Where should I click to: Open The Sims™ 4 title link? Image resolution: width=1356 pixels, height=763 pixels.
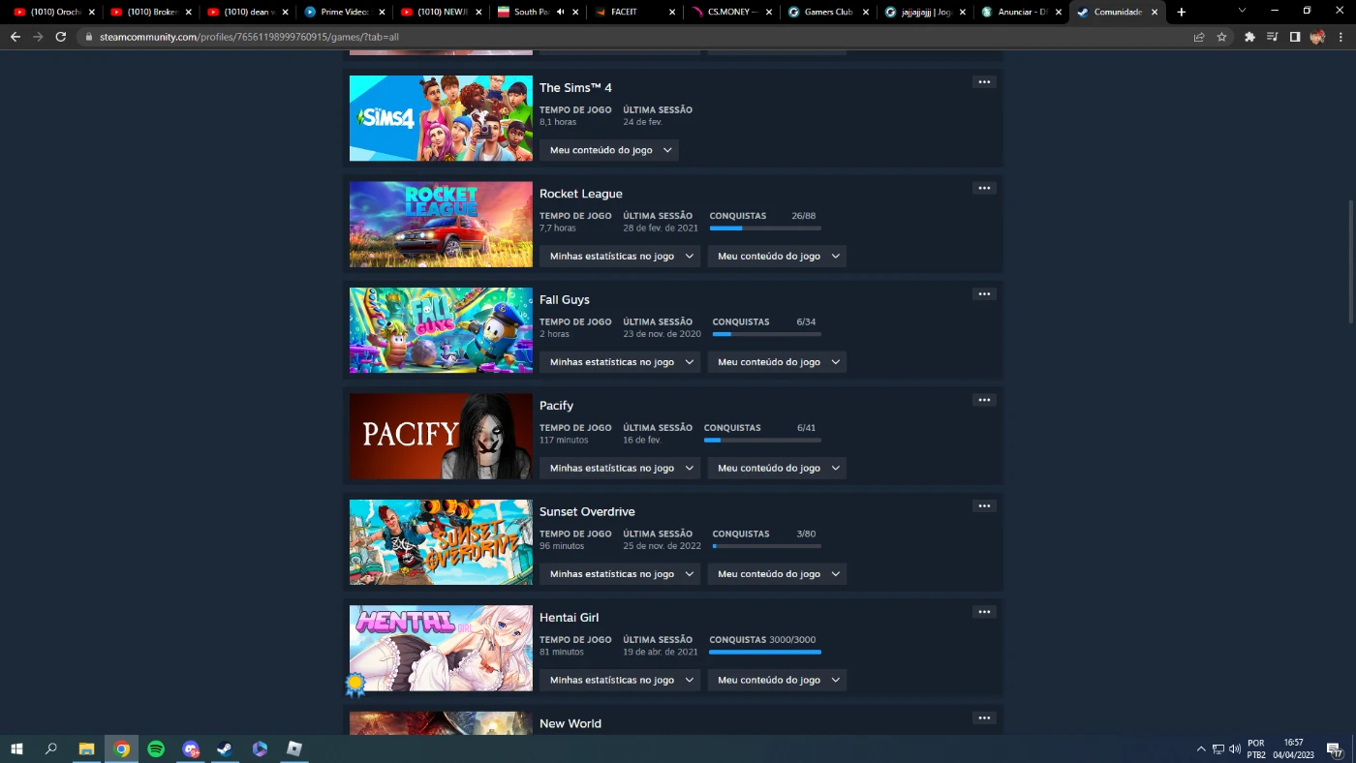coord(575,88)
